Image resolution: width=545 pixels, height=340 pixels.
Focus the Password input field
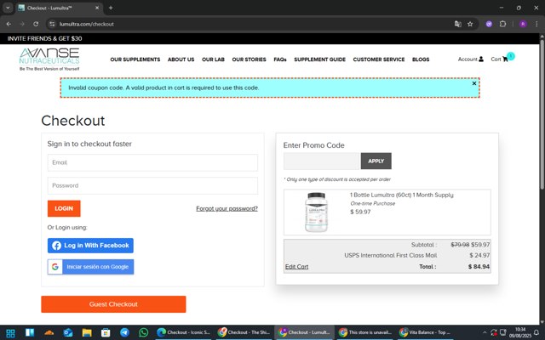[x=152, y=185]
